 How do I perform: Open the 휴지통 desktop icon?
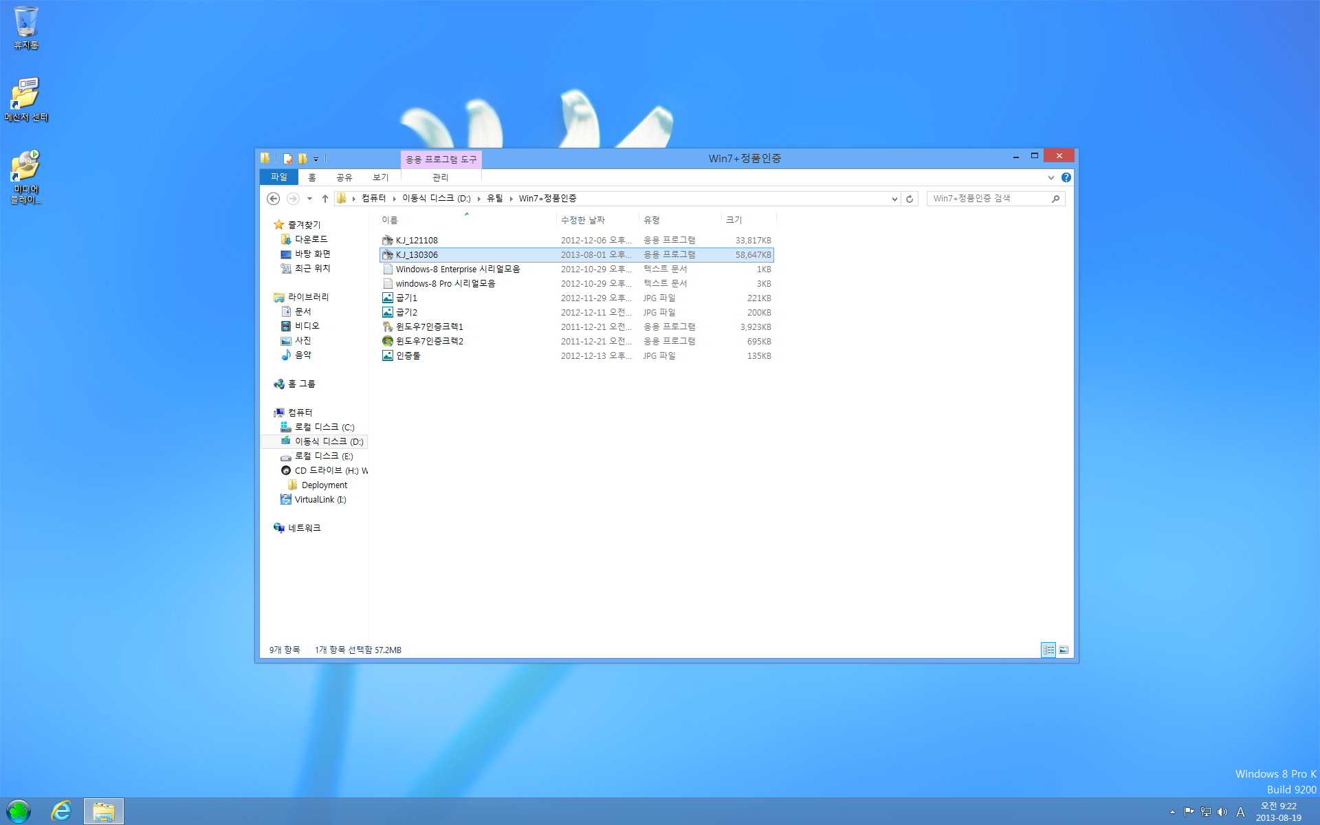pos(26,27)
